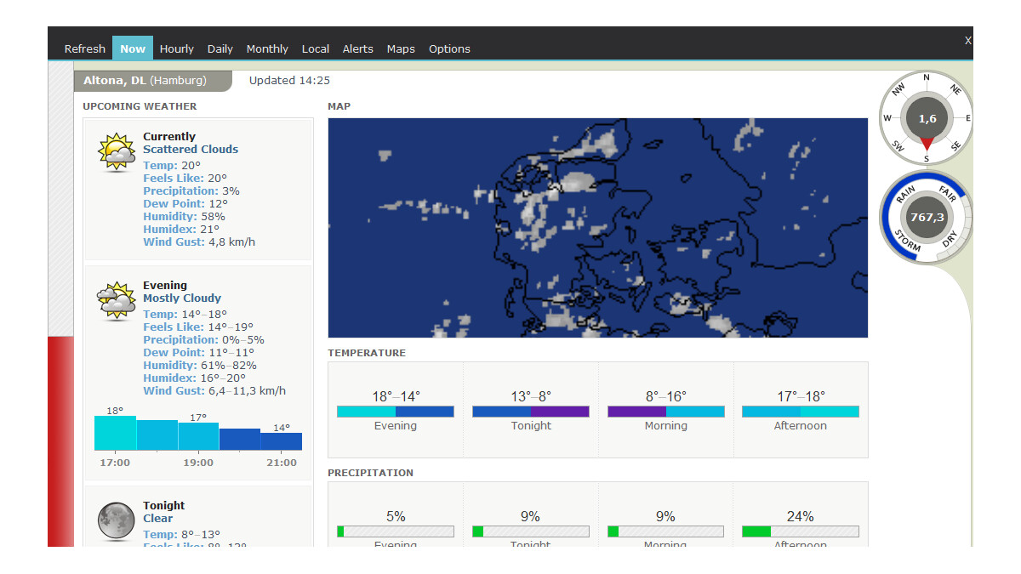This screenshot has width=1021, height=574.
Task: Open the Options menu
Action: pos(449,48)
